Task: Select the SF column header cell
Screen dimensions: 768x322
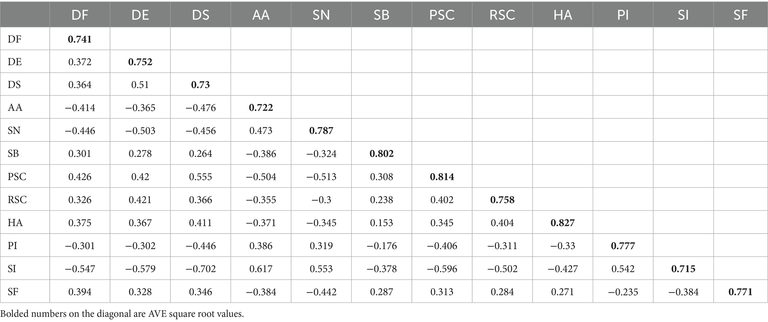Action: [740, 15]
